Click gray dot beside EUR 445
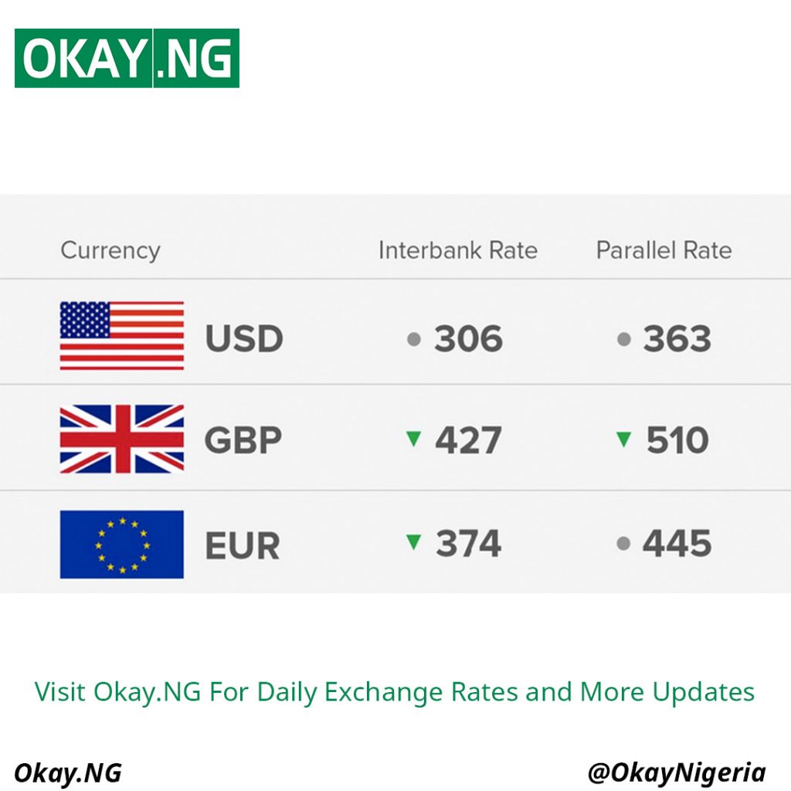The image size is (791, 791). 624,544
